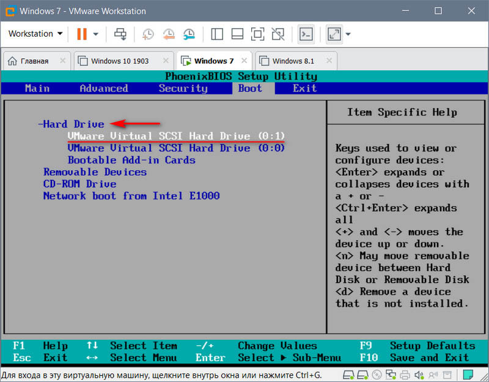Click Esc Exit legend in footer

pos(40,358)
